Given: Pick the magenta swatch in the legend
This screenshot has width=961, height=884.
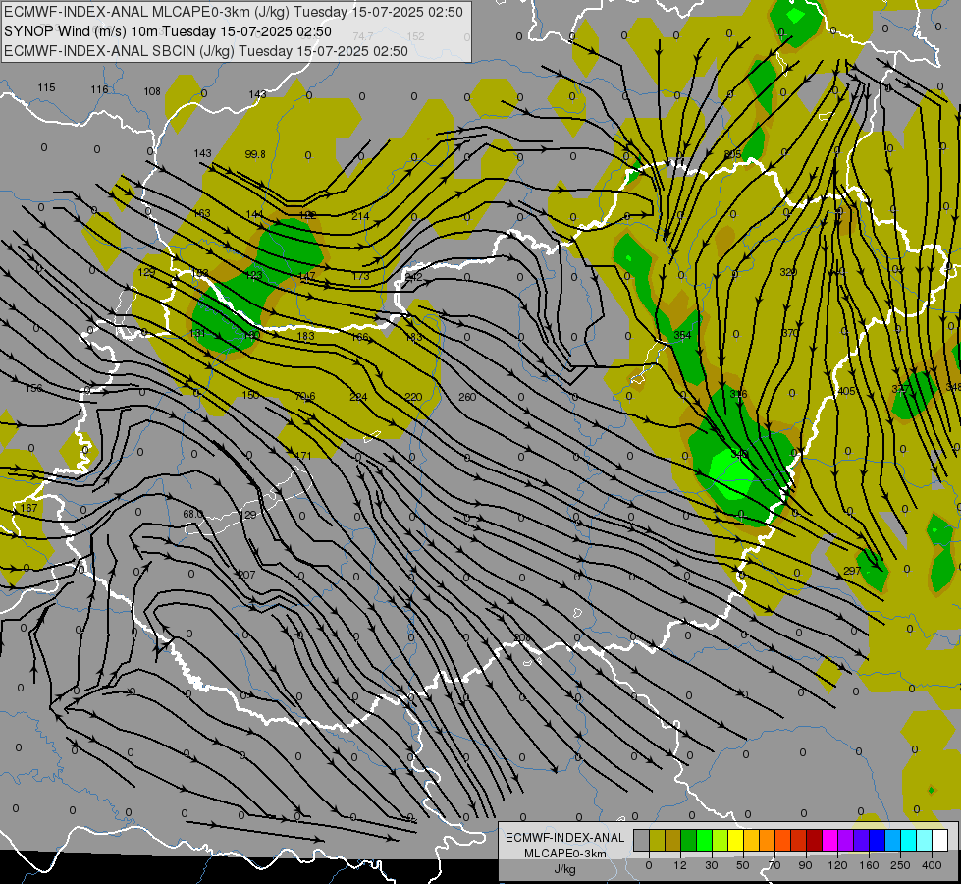Looking at the screenshot, I should [830, 841].
